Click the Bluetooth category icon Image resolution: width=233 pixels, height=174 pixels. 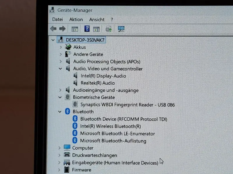tap(68, 111)
